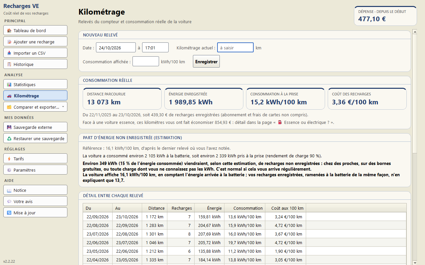Click the fuel pump icon before Essence ou électrique
Image resolution: width=425 pixels, height=265 pixels.
point(280,123)
